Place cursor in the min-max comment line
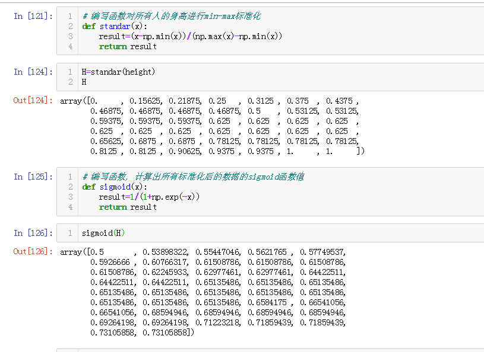Screen dimensions: 484x352 171,16
